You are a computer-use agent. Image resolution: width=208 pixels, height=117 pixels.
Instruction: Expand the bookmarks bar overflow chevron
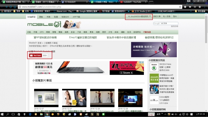(x=191, y=11)
